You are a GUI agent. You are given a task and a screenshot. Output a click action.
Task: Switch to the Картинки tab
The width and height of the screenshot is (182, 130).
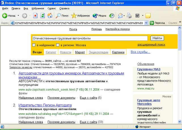coord(118,52)
